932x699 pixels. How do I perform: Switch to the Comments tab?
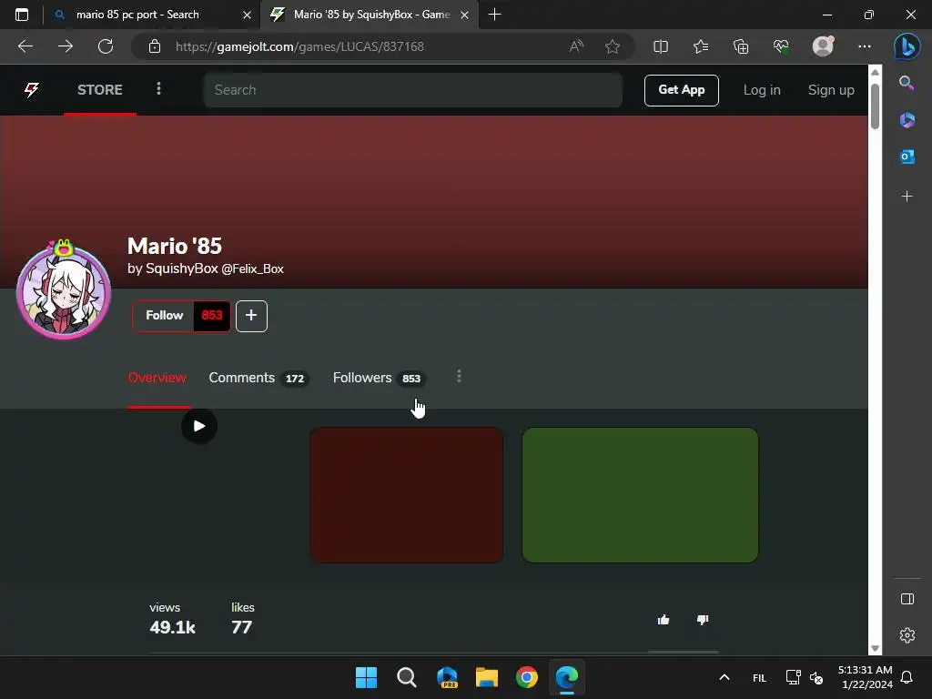[258, 378]
